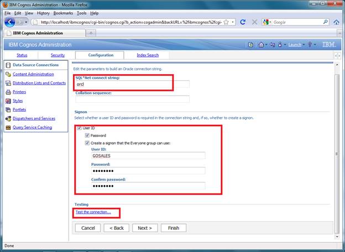The height and width of the screenshot is (252, 345).
Task: Expand the My Area options arrow
Action: 285,45
